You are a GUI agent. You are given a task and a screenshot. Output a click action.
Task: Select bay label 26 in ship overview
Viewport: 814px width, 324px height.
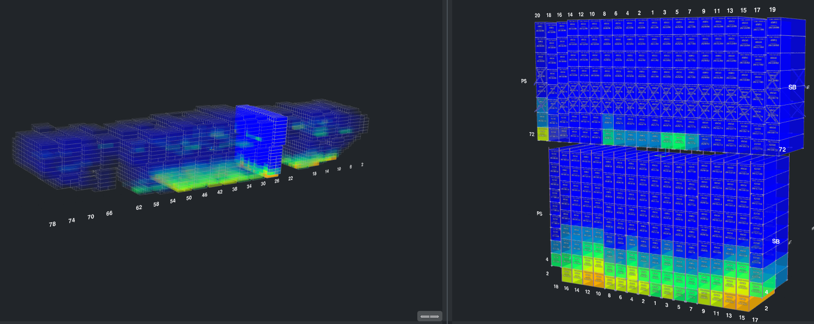pyautogui.click(x=277, y=181)
